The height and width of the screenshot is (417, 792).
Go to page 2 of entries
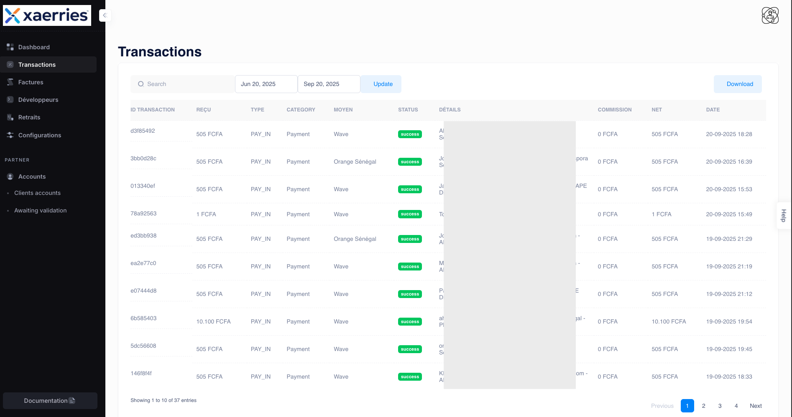(x=704, y=406)
